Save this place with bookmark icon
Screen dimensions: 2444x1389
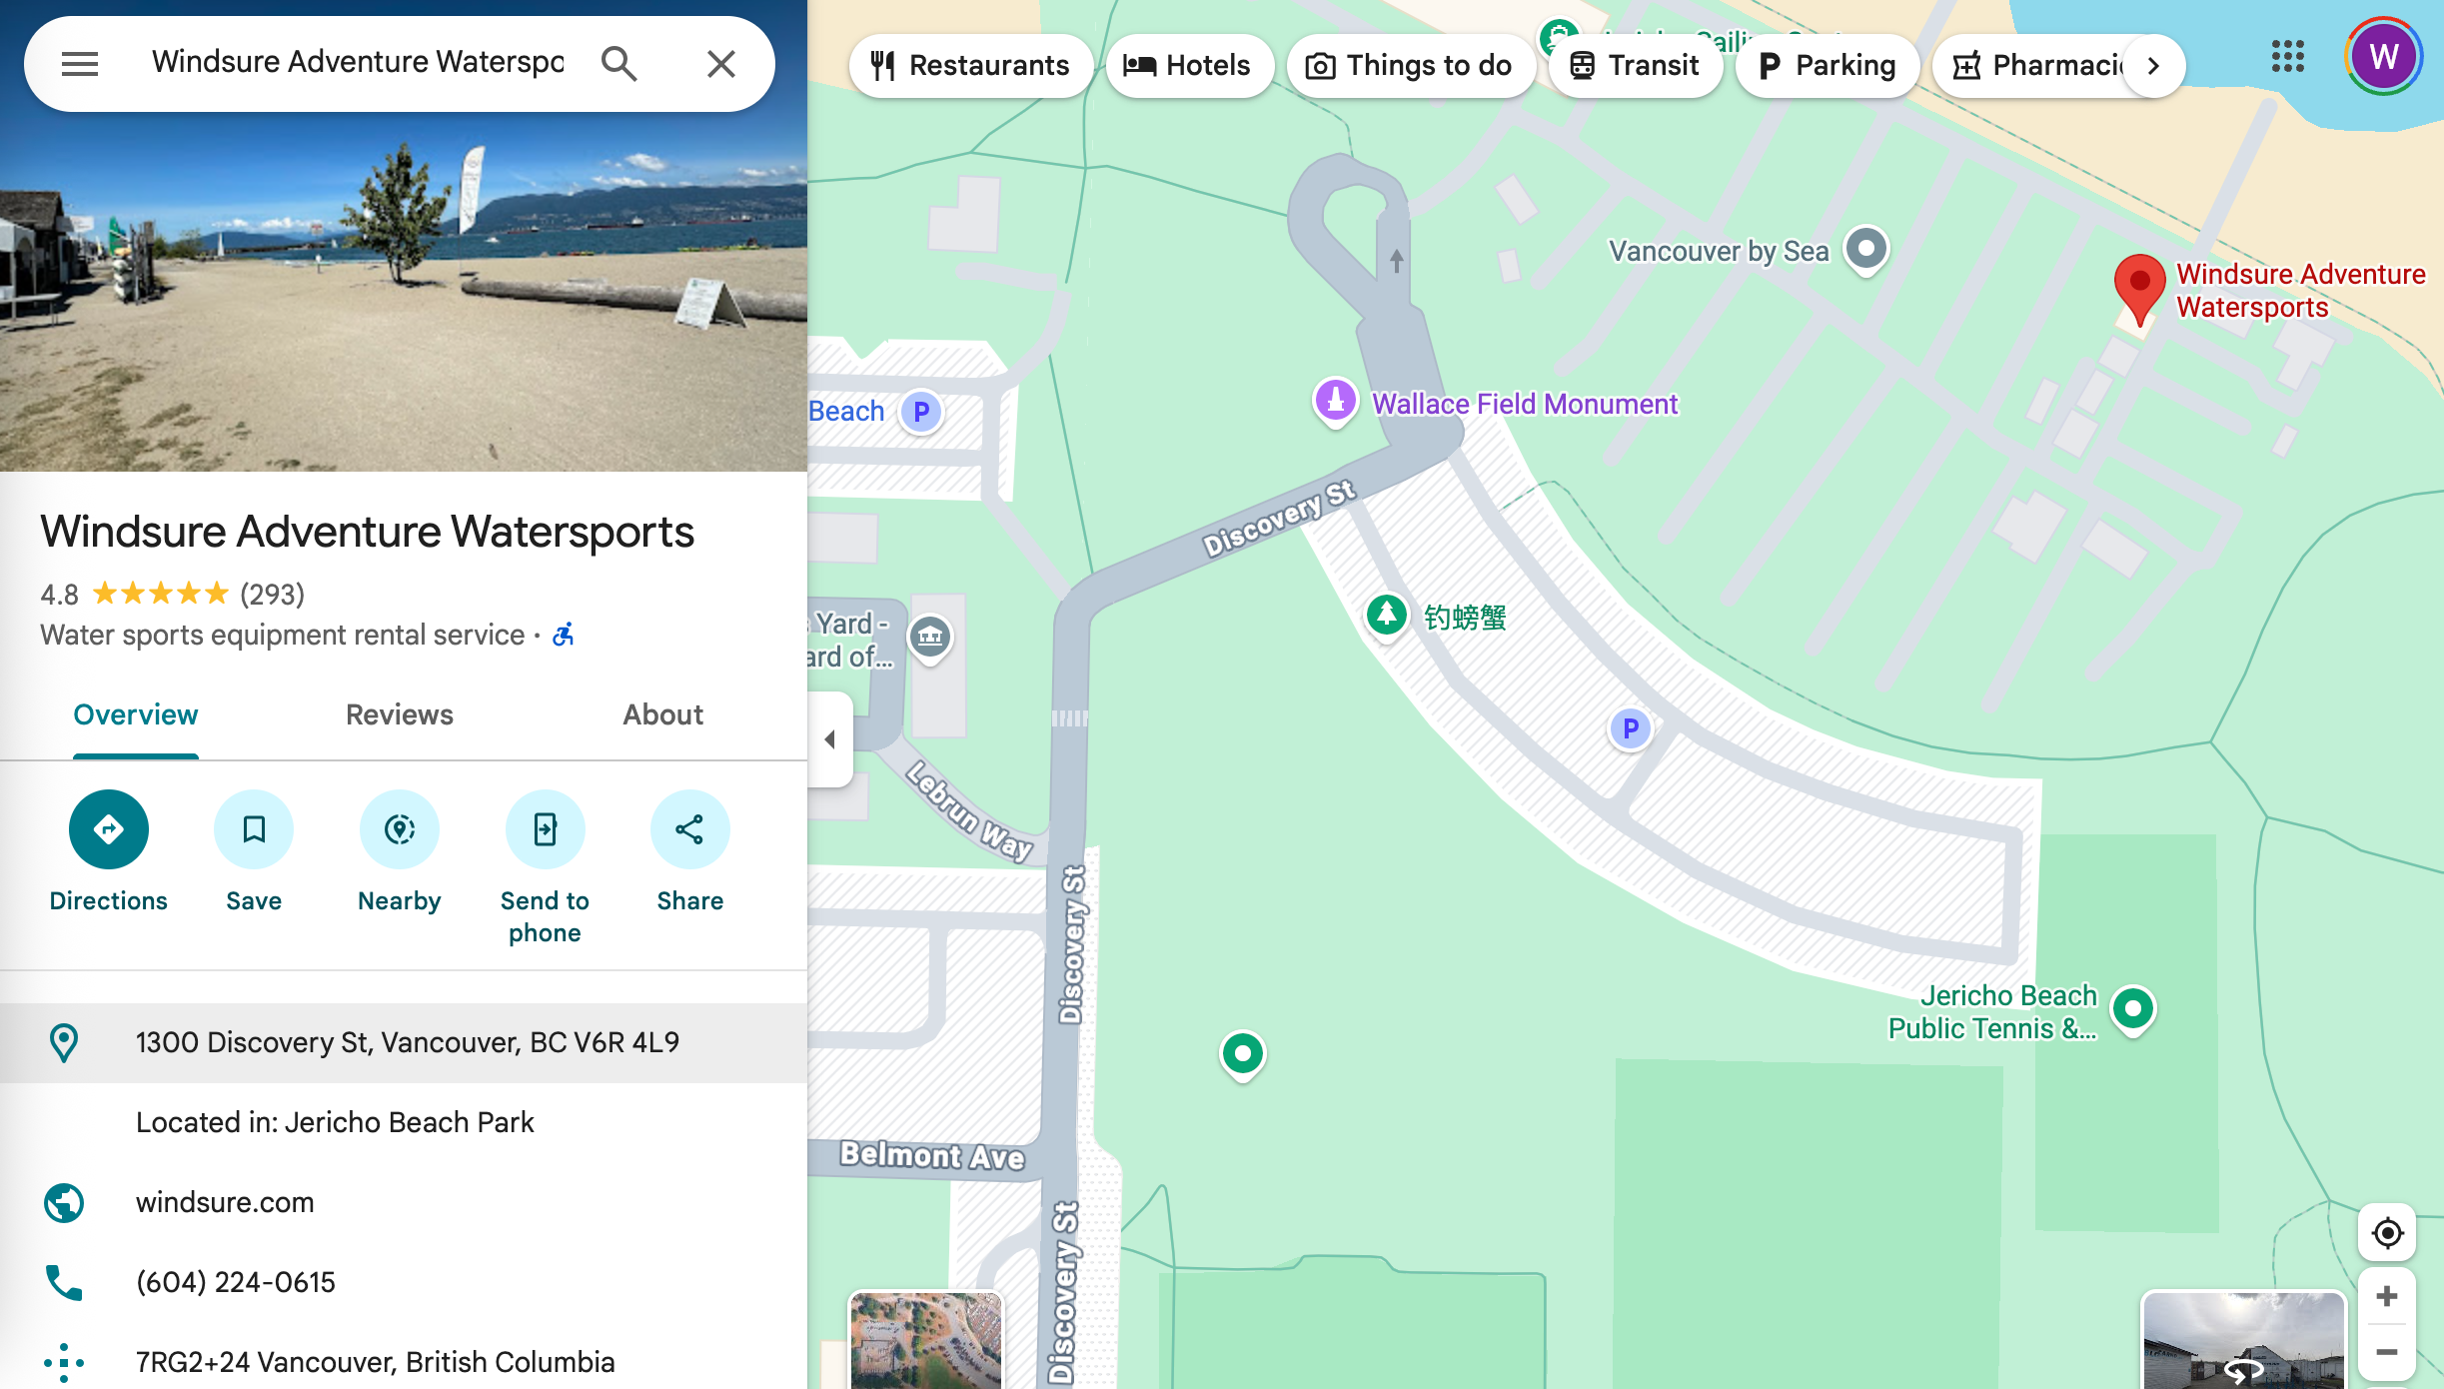[x=254, y=829]
